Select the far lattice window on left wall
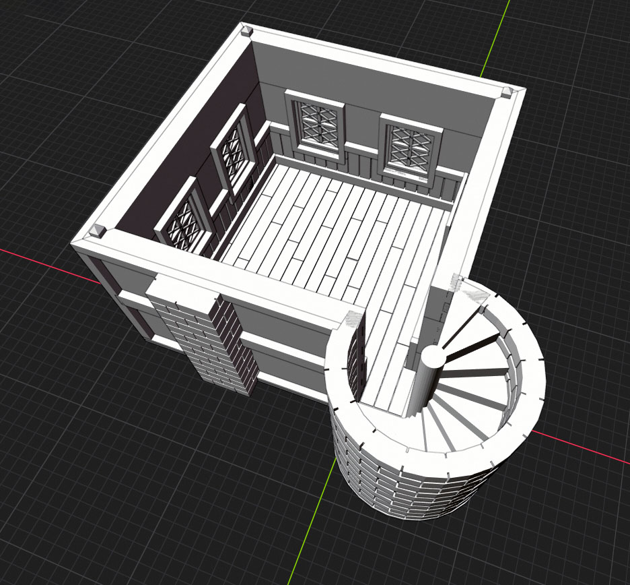This screenshot has width=630, height=585. 232,154
